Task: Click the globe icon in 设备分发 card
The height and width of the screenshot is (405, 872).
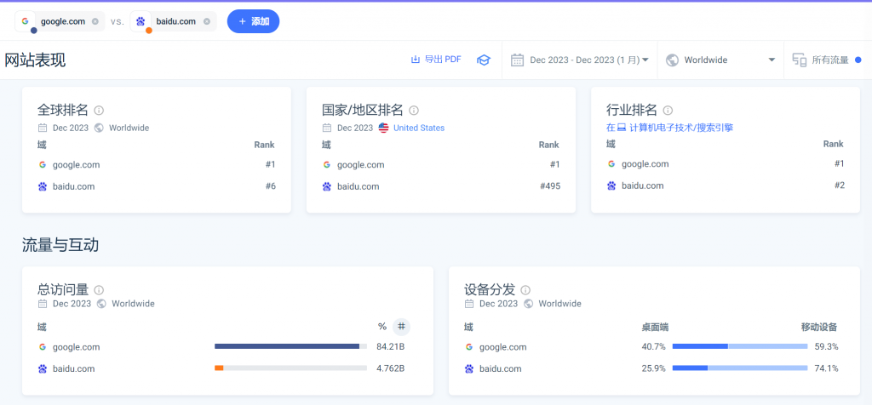Action: [528, 304]
